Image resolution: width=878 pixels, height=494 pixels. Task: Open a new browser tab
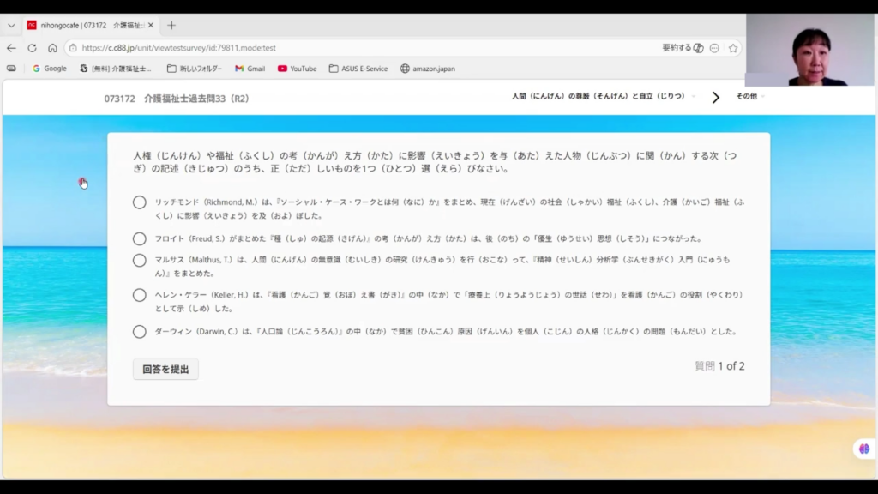click(x=171, y=26)
